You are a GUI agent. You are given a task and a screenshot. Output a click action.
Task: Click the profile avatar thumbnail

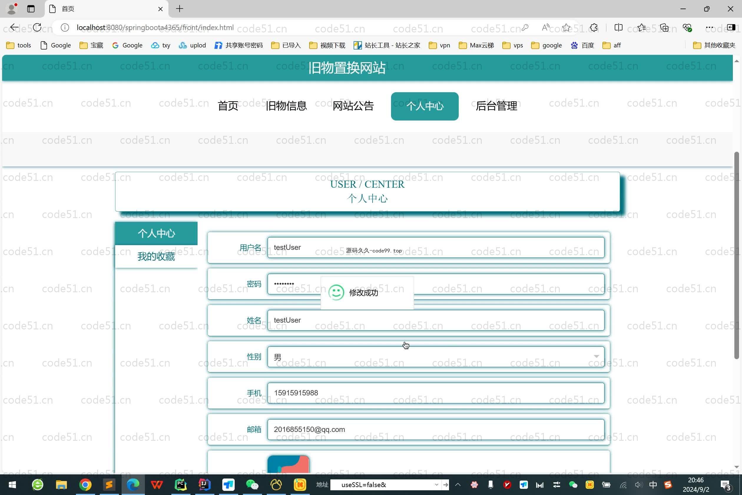click(x=288, y=464)
